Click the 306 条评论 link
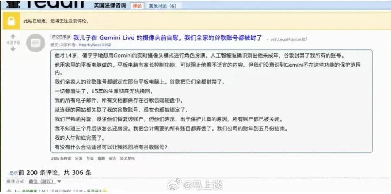Viewport: 391px width, 194px height. 61,158
